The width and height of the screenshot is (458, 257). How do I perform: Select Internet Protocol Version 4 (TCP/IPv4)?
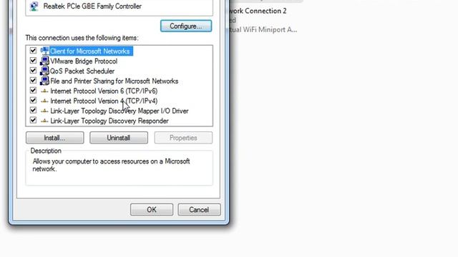pos(104,101)
